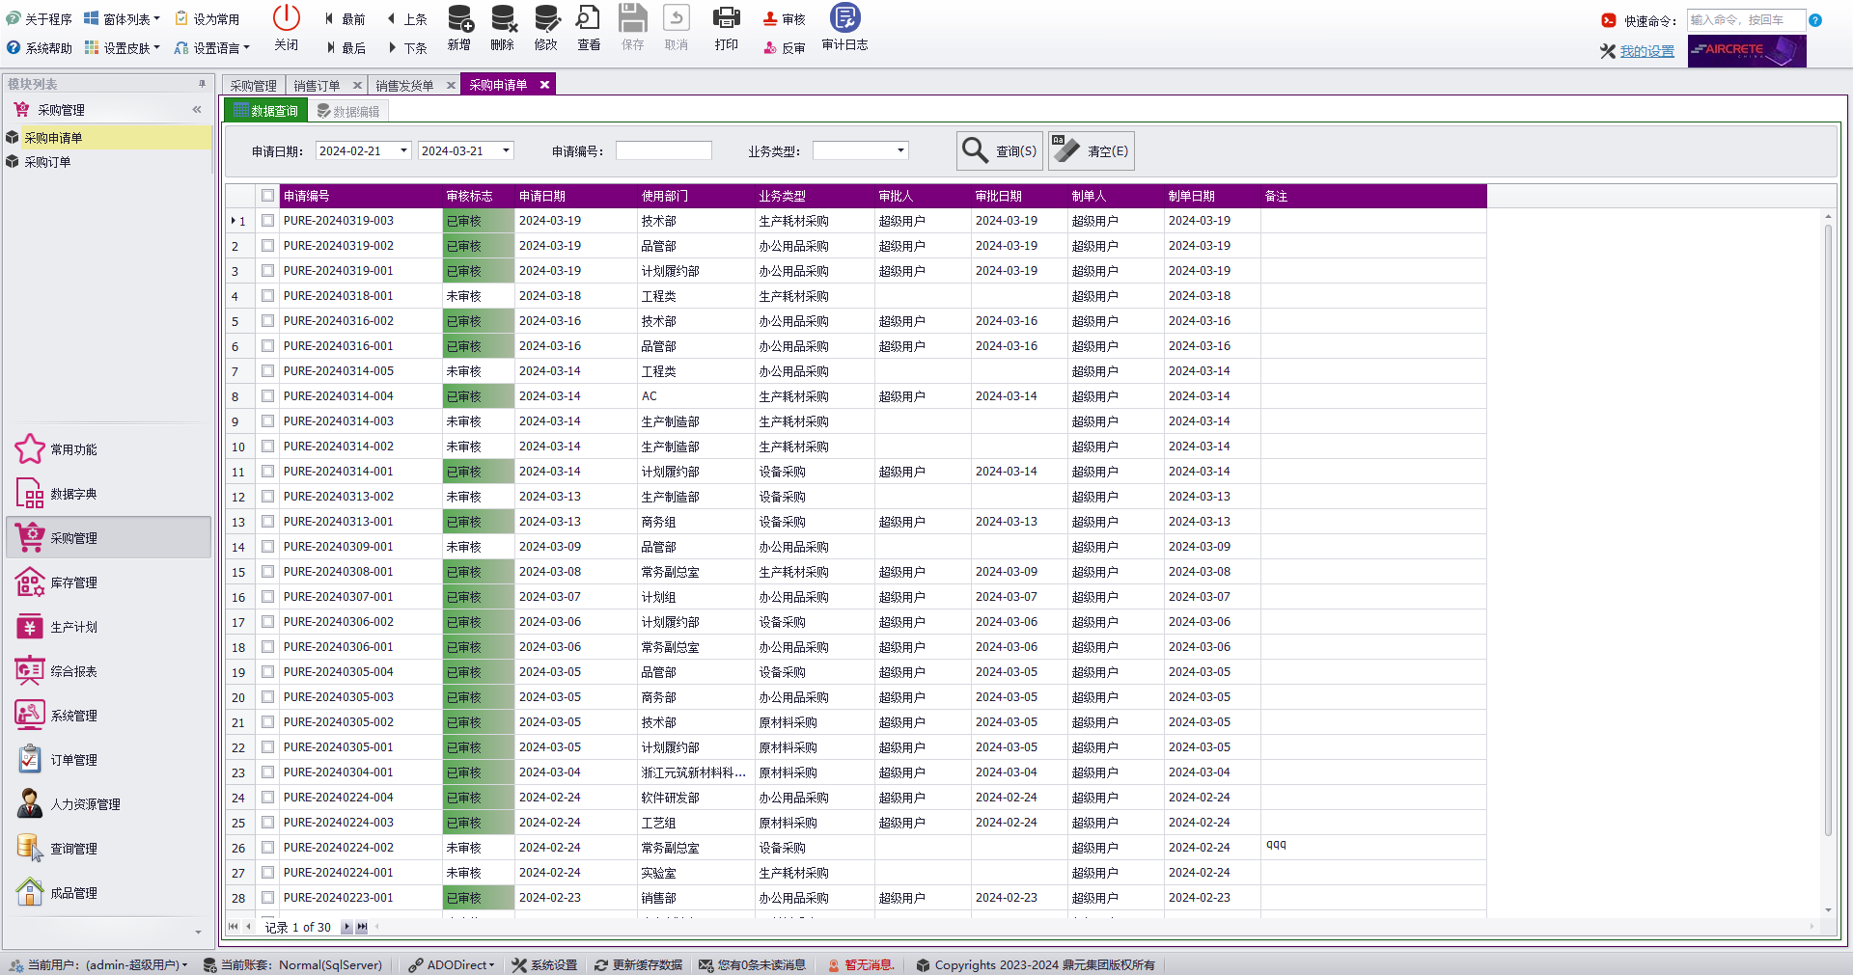Image resolution: width=1853 pixels, height=975 pixels.
Task: Go to 最前 first record
Action: tap(345, 19)
